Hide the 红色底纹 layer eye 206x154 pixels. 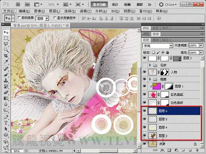coord(145,94)
